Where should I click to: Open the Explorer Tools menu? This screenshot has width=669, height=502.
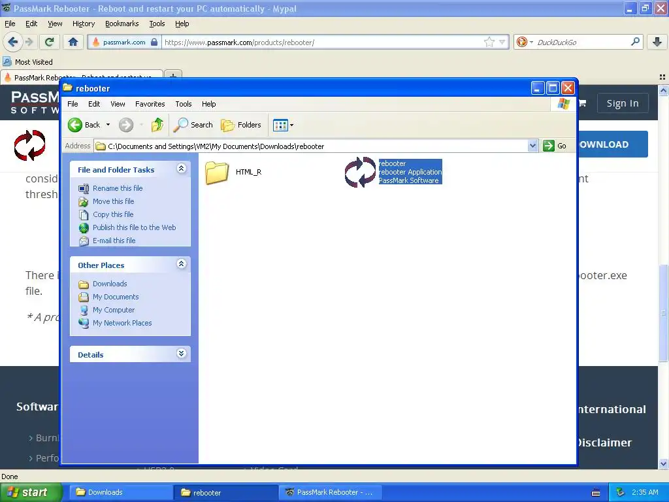click(184, 104)
